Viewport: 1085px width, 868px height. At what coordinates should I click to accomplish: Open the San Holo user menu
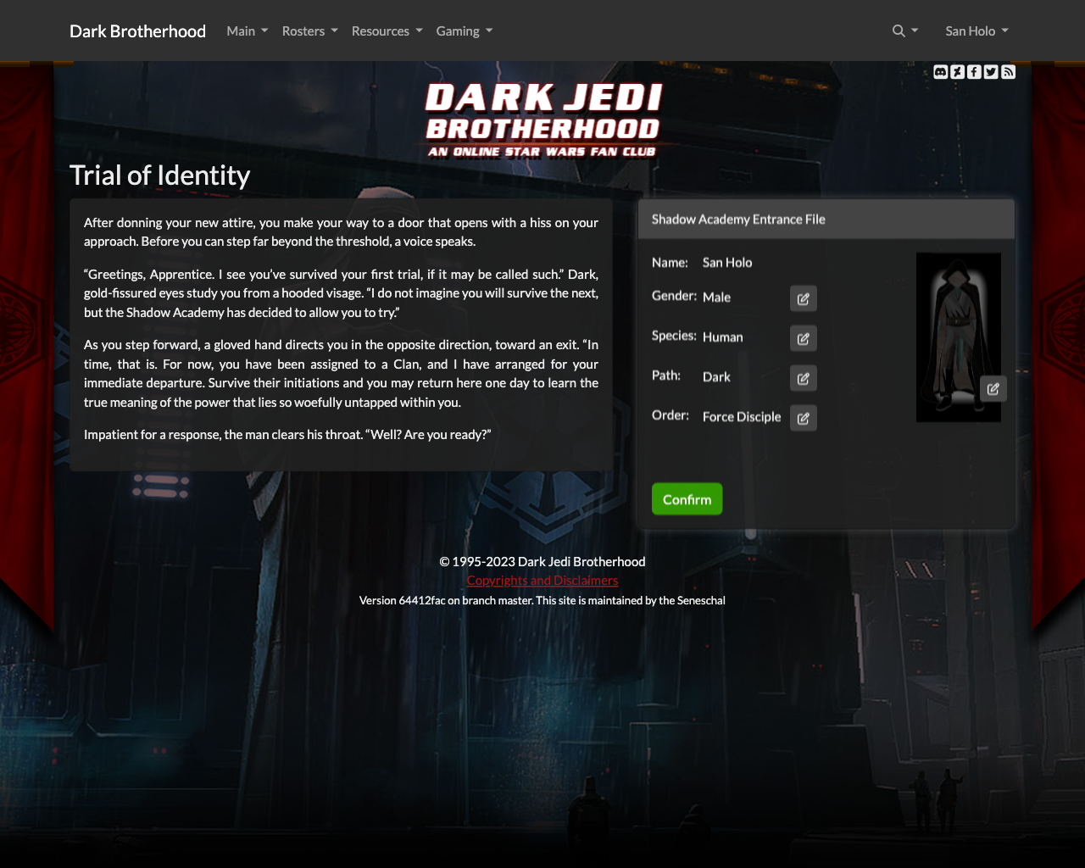coord(976,31)
